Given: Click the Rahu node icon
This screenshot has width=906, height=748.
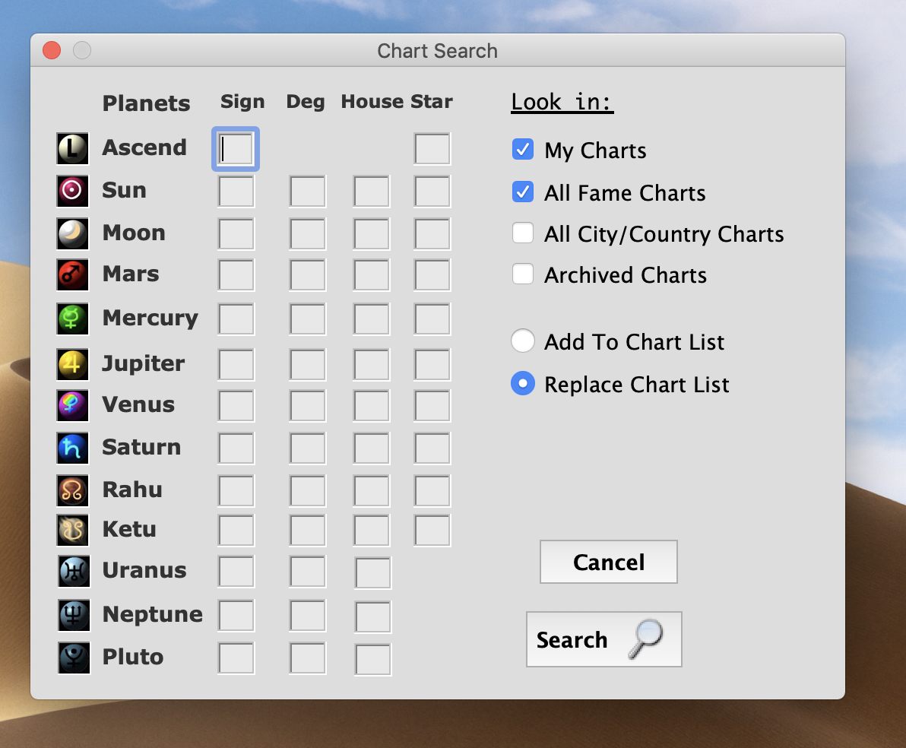Looking at the screenshot, I should (73, 490).
